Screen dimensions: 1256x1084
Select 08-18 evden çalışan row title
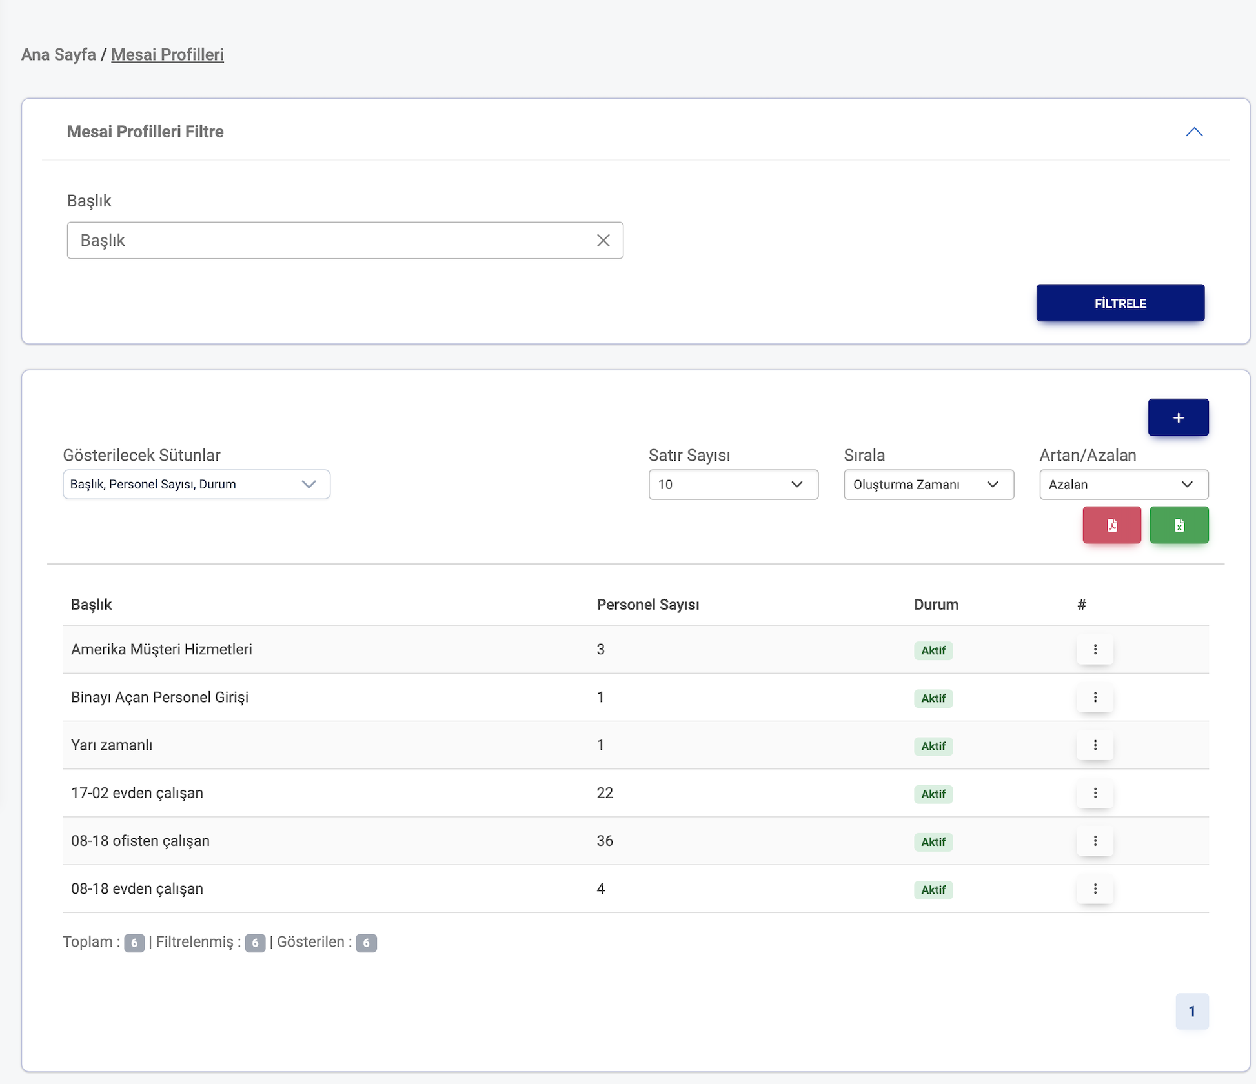tap(137, 888)
